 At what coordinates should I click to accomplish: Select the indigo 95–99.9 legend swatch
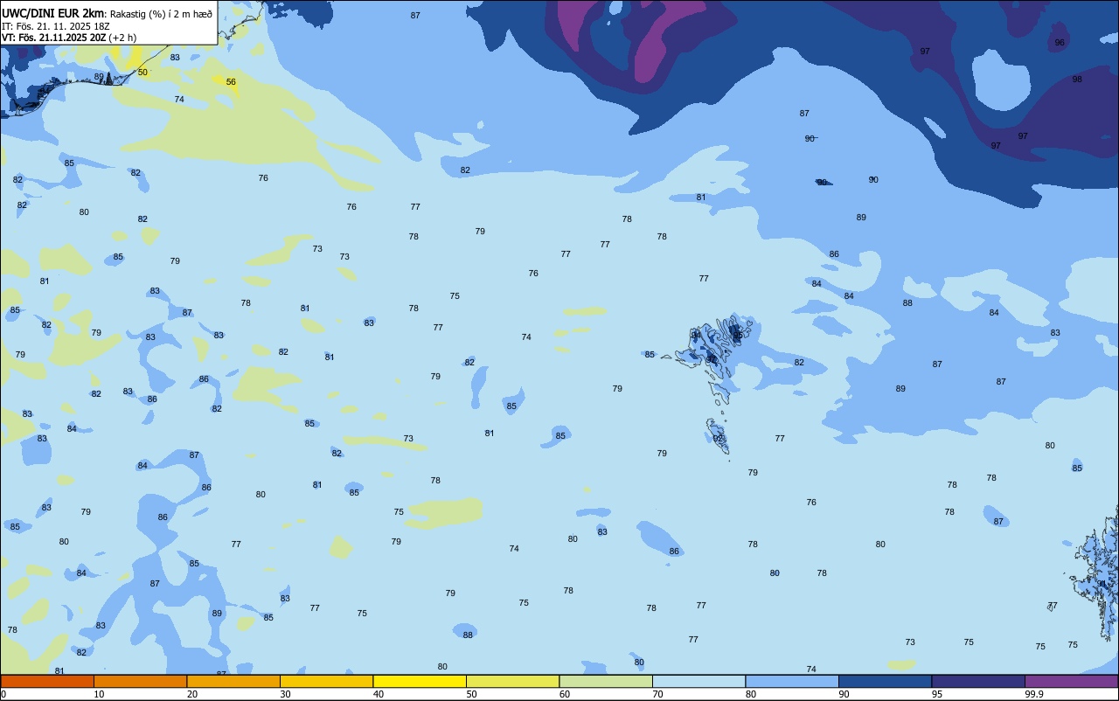(x=978, y=681)
